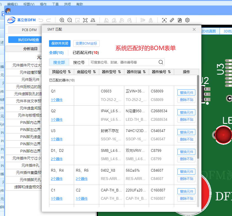Screen dimensions: 232x216
Task: Open the 1个器件 link under U3
Action: coord(57,139)
